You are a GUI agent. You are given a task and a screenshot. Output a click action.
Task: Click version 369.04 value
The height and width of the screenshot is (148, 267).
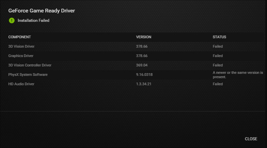(x=142, y=65)
